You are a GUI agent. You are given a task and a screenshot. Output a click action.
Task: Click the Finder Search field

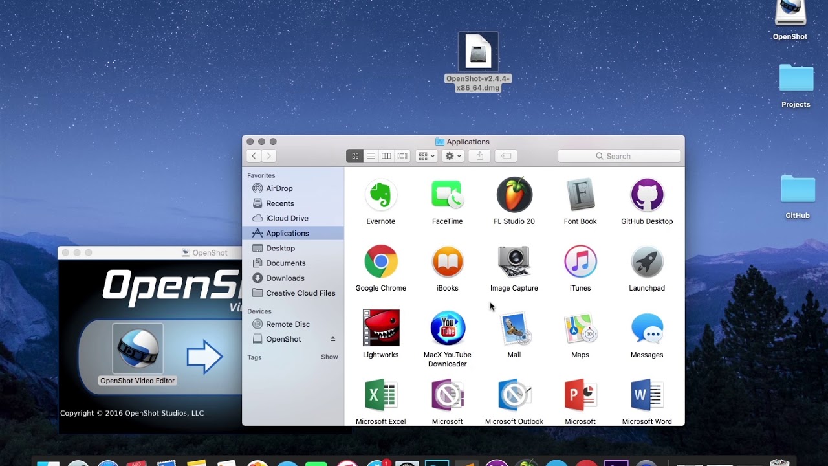coord(619,156)
